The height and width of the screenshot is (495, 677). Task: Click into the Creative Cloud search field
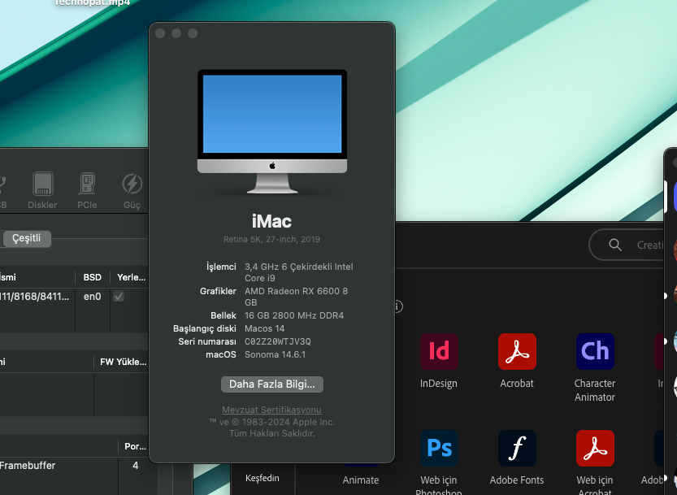650,245
